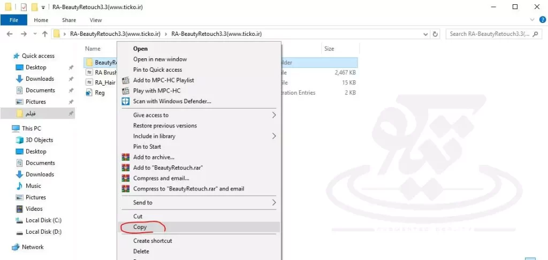This screenshot has height=260, width=548.
Task: Click the Refresh icon next to address bar
Action: 436,34
